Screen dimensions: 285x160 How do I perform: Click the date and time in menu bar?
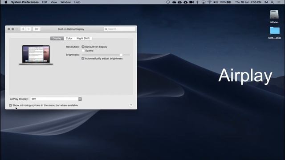click(248, 2)
